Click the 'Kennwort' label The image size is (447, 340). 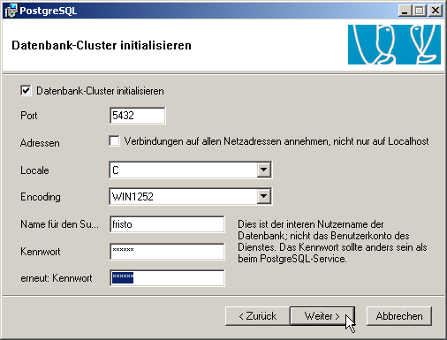41,252
